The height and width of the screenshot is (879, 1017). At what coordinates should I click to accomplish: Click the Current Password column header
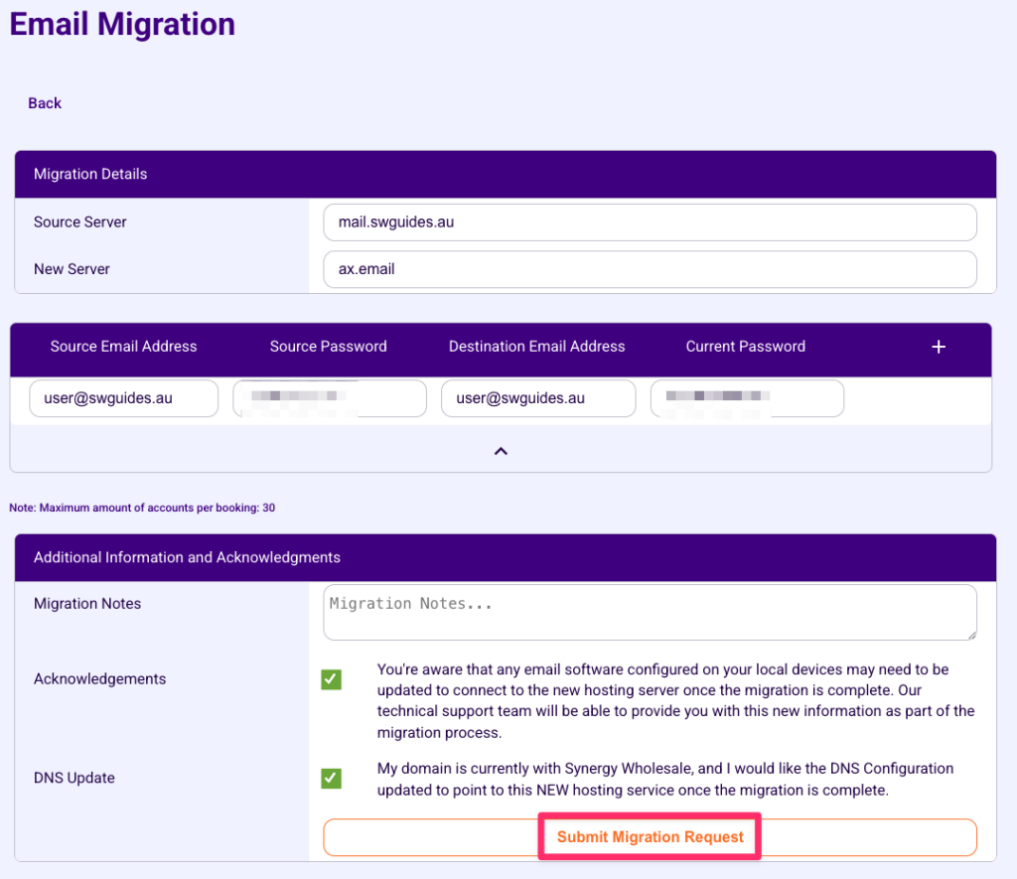(745, 347)
